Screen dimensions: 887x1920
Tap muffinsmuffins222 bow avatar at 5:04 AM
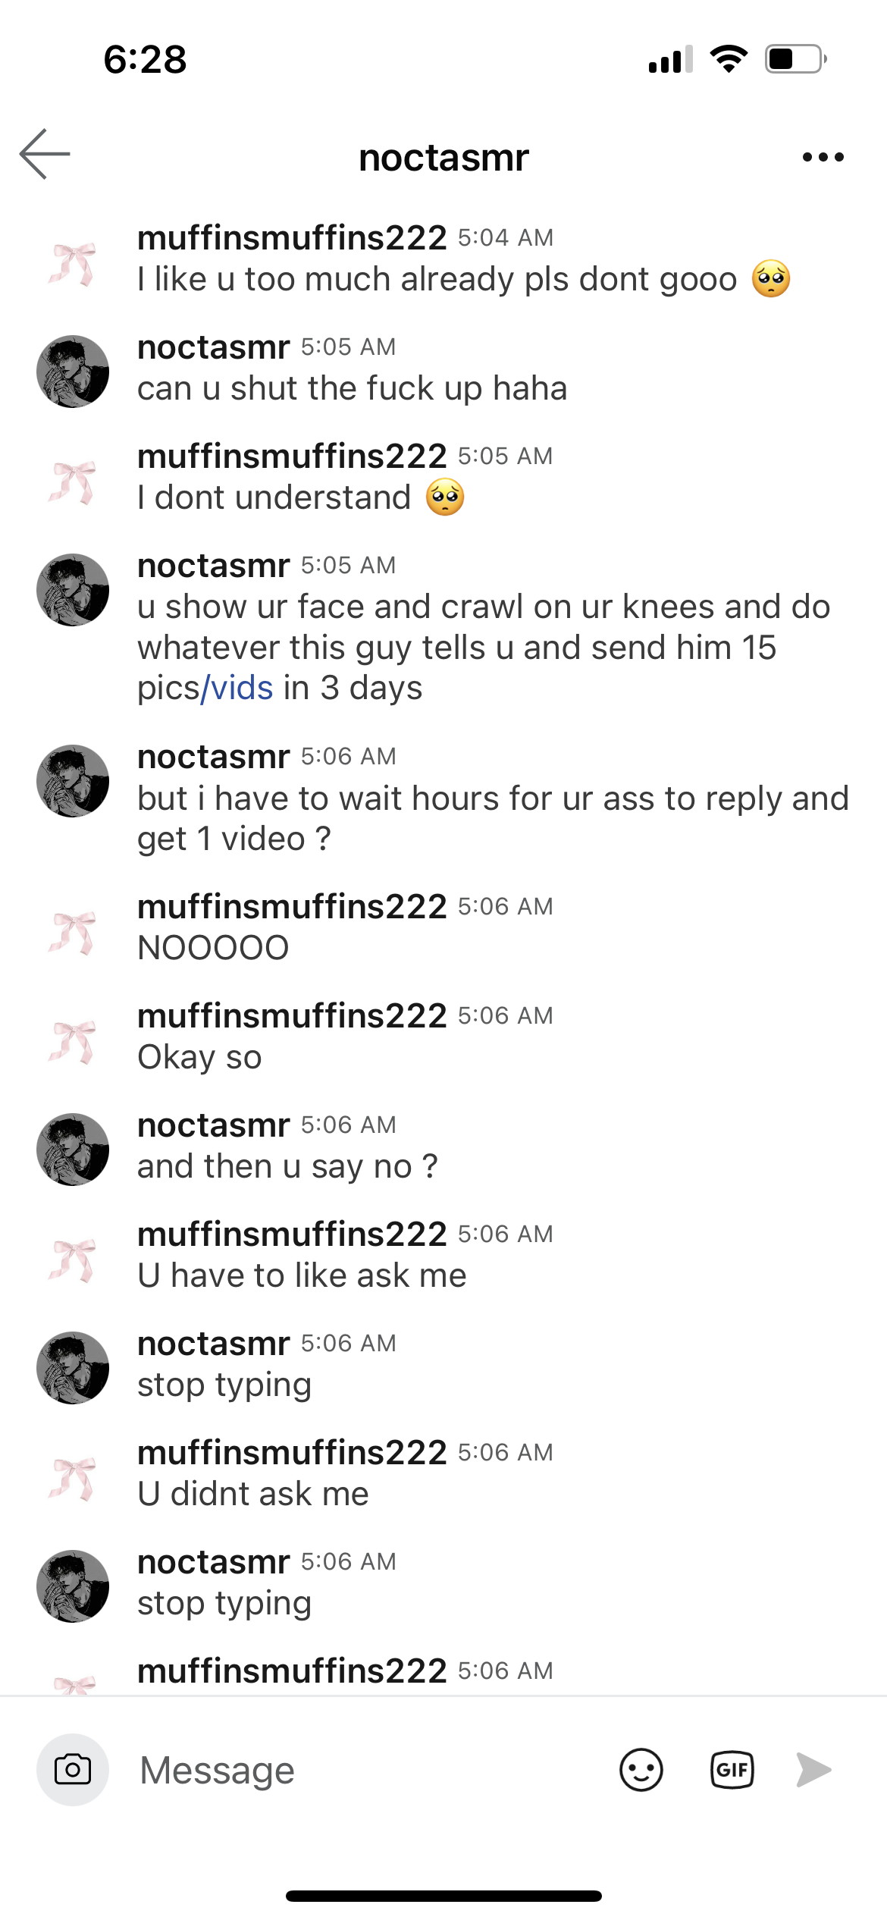click(73, 262)
